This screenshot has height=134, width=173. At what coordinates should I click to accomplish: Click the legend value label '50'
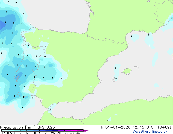point(85,133)
